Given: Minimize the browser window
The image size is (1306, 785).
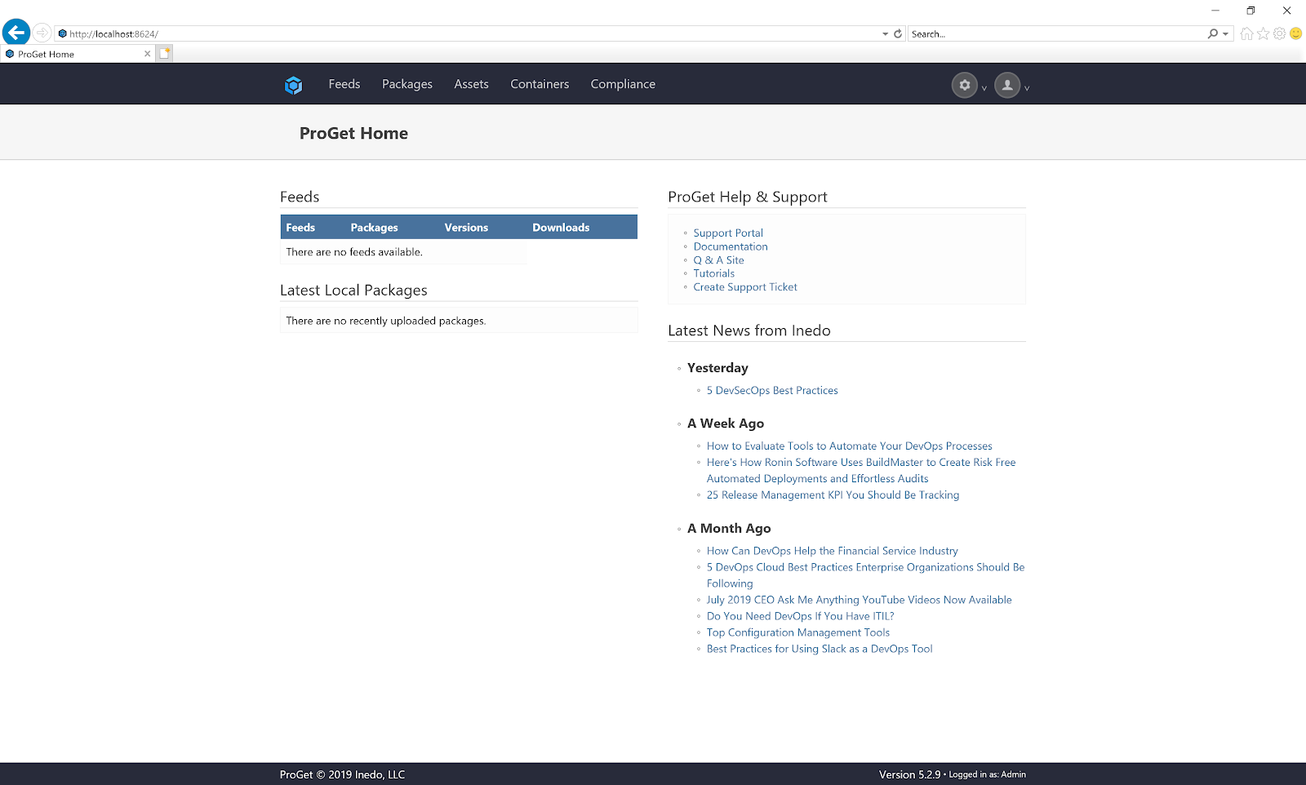Looking at the screenshot, I should pyautogui.click(x=1215, y=11).
